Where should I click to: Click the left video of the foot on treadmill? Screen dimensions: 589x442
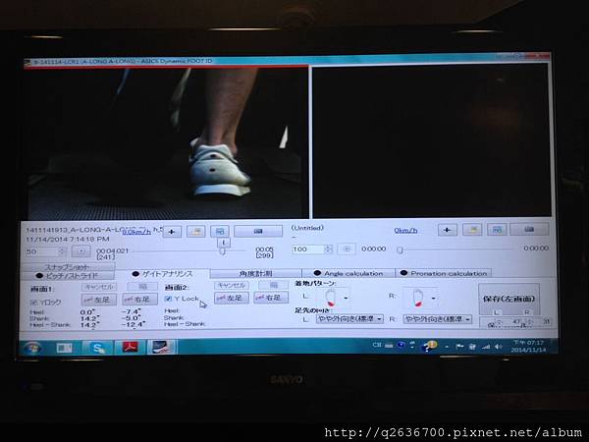coord(165,143)
